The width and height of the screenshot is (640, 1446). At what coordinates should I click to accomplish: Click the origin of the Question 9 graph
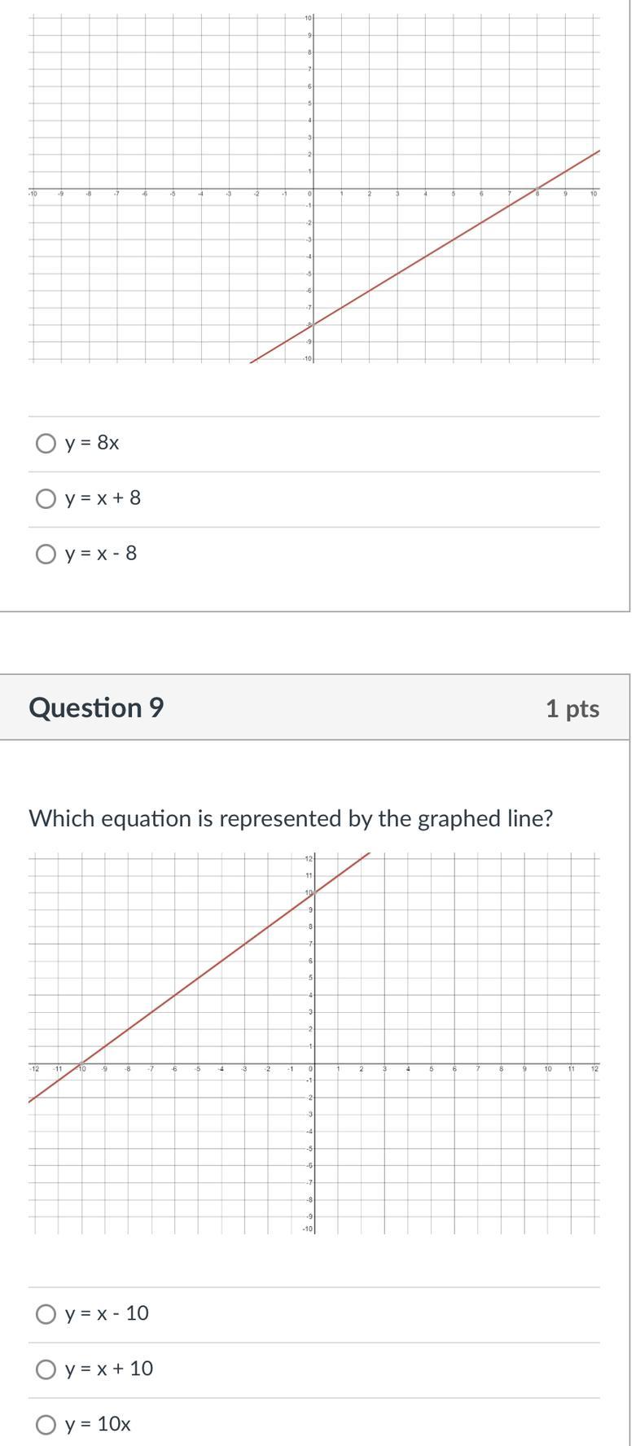(314, 1063)
